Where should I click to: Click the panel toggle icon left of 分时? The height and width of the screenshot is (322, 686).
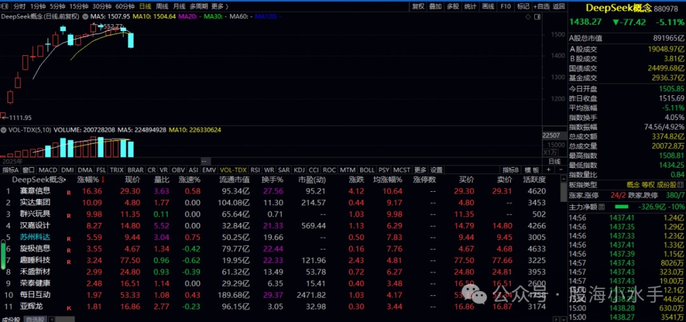4,6
